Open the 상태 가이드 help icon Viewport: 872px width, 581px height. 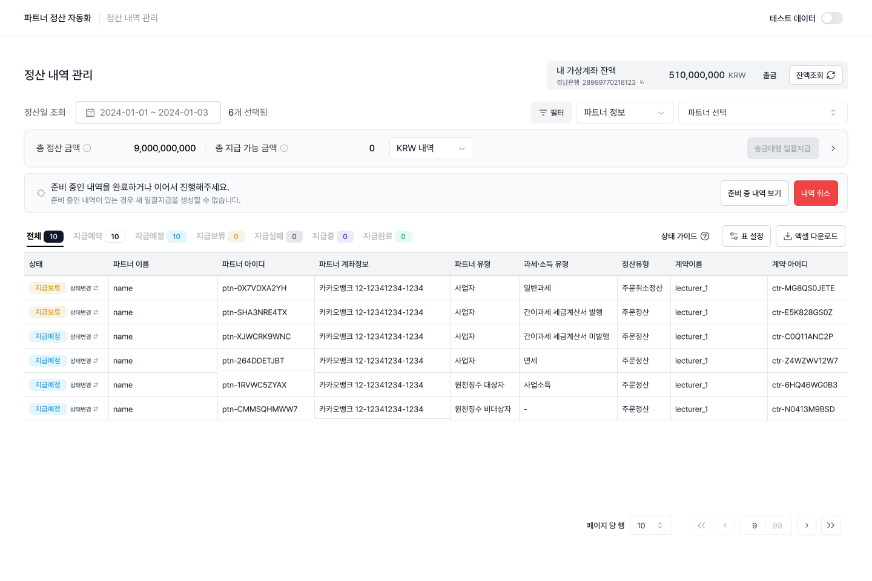click(705, 237)
